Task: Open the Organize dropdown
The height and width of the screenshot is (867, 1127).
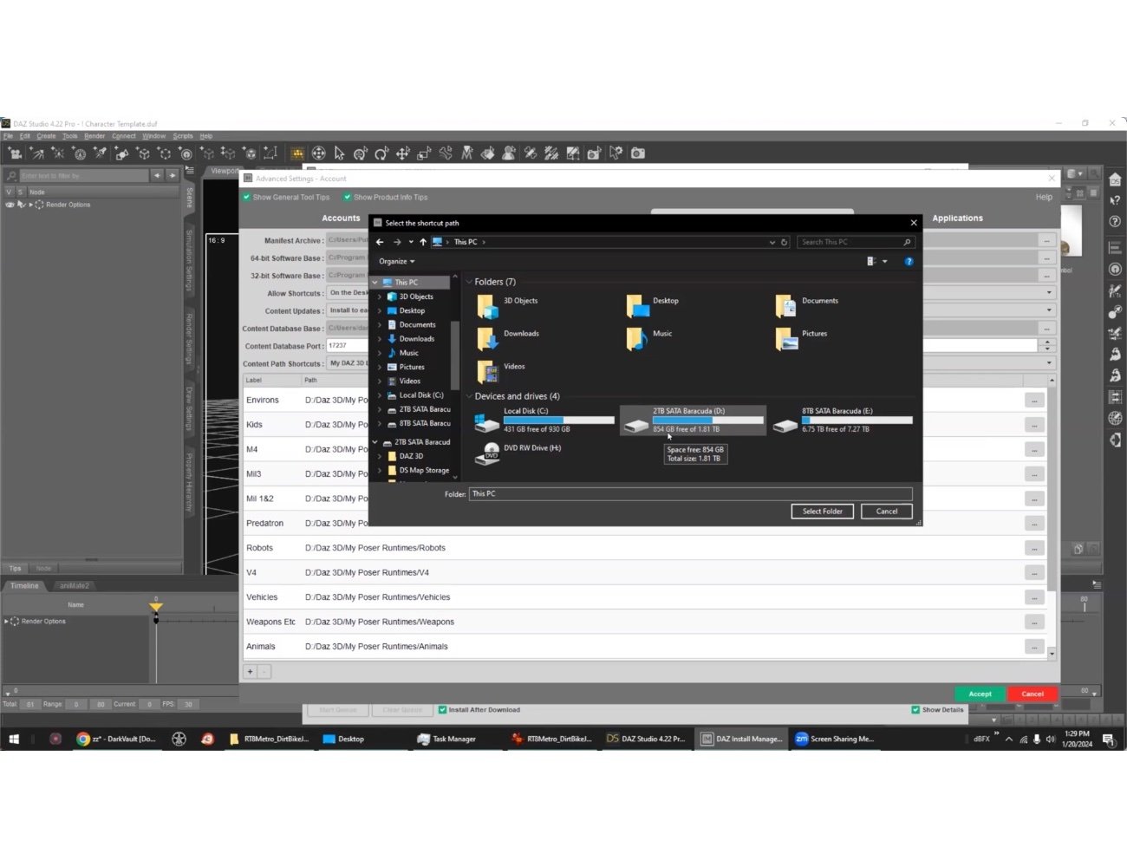Action: coord(397,261)
